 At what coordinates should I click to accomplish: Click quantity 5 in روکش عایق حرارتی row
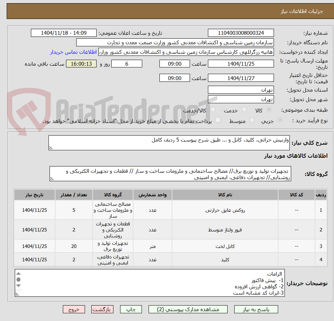point(74,210)
